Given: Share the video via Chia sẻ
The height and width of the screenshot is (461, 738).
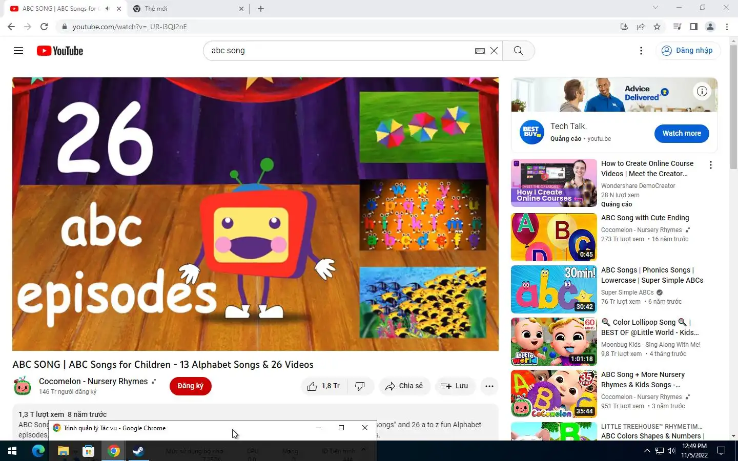Looking at the screenshot, I should (x=404, y=386).
